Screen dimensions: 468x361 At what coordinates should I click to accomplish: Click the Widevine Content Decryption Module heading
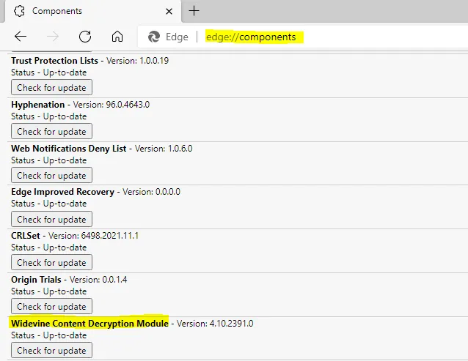click(89, 324)
